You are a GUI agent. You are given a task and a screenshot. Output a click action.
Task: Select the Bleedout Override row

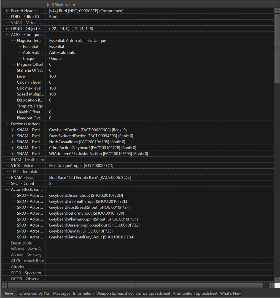point(138,118)
